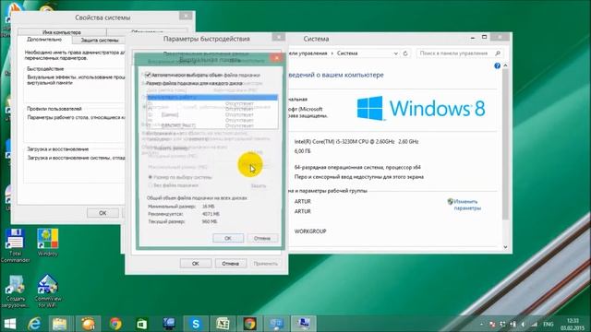Screen dimensions: 591x332
Task: Click OK in Свойства системы window
Action: (103, 213)
